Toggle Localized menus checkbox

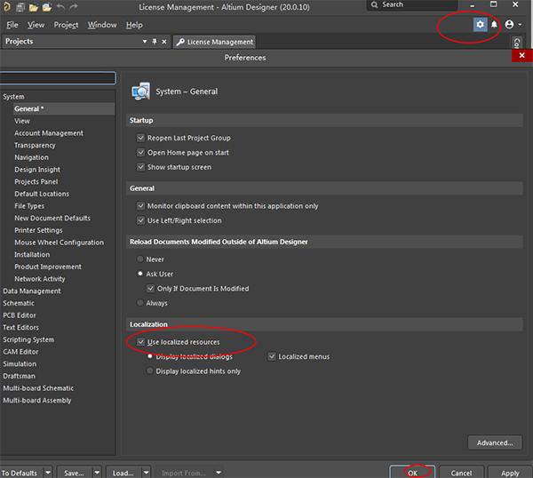pyautogui.click(x=272, y=356)
